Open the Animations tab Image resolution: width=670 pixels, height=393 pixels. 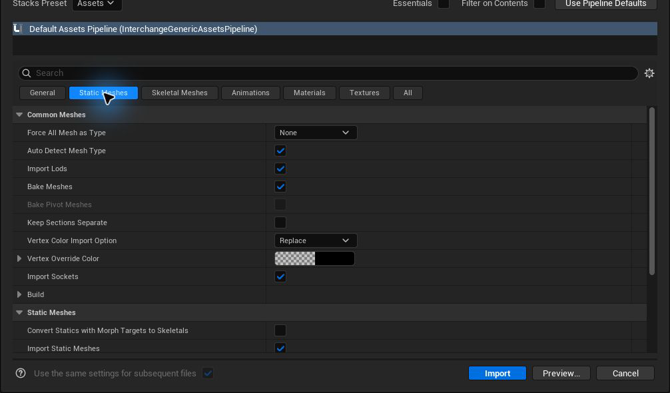pos(250,93)
